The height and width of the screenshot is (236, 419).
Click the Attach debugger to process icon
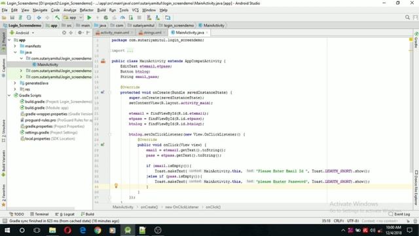pos(131,18)
